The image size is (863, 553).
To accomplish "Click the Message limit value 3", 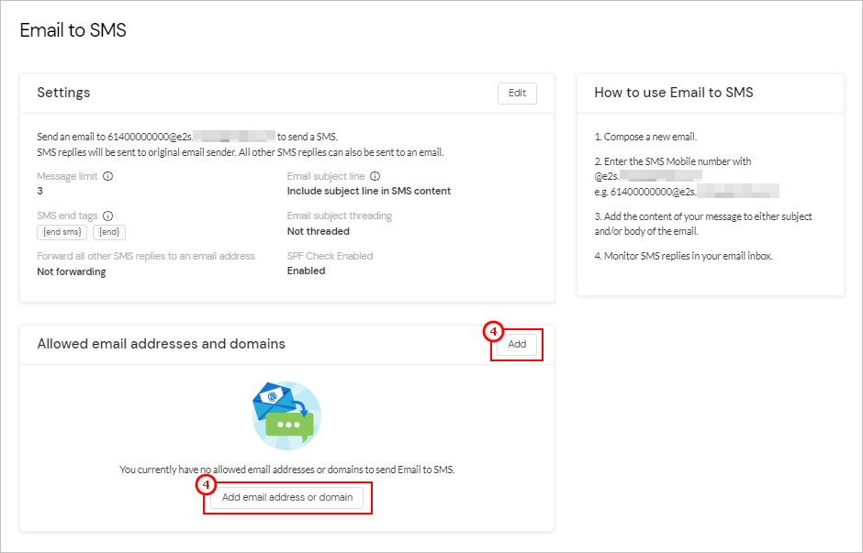I will pos(39,192).
